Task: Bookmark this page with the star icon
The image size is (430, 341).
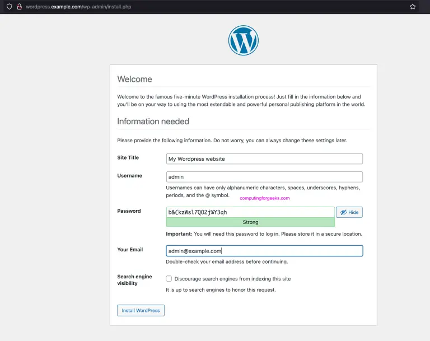Action: coord(413,7)
